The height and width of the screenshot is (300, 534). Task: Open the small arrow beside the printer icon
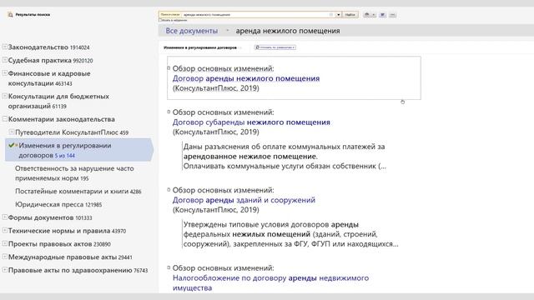[x=374, y=15]
